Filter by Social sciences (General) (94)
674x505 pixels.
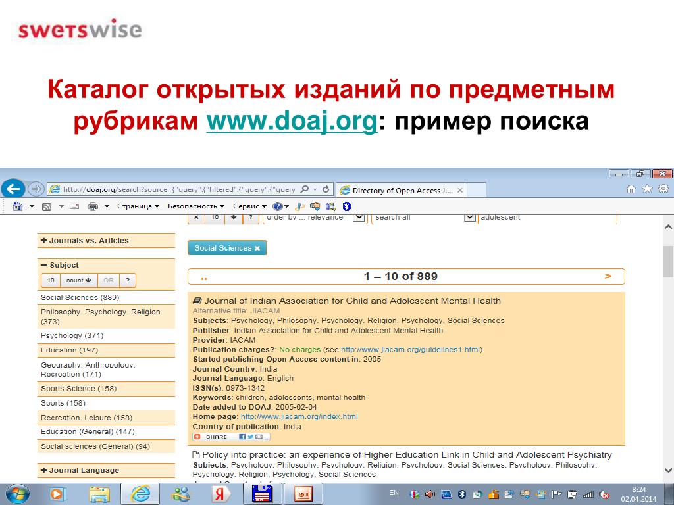[106, 446]
